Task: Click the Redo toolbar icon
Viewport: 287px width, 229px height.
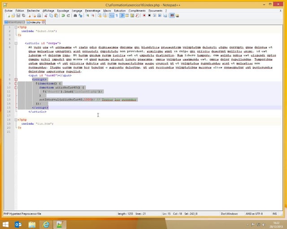Action: (x=68, y=16)
